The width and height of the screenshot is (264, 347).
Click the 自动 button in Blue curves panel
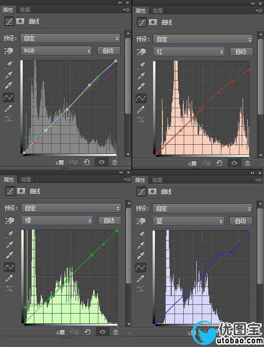point(240,221)
